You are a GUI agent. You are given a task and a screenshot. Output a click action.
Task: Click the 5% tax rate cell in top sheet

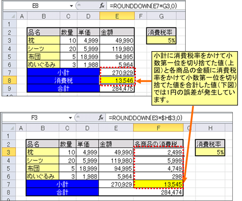click(161, 40)
